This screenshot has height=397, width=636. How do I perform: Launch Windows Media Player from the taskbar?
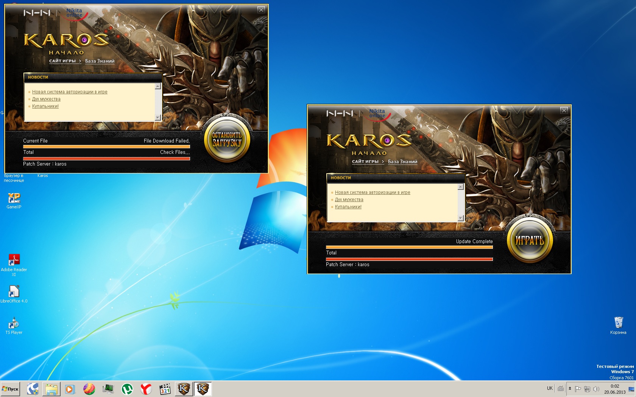pyautogui.click(x=70, y=389)
